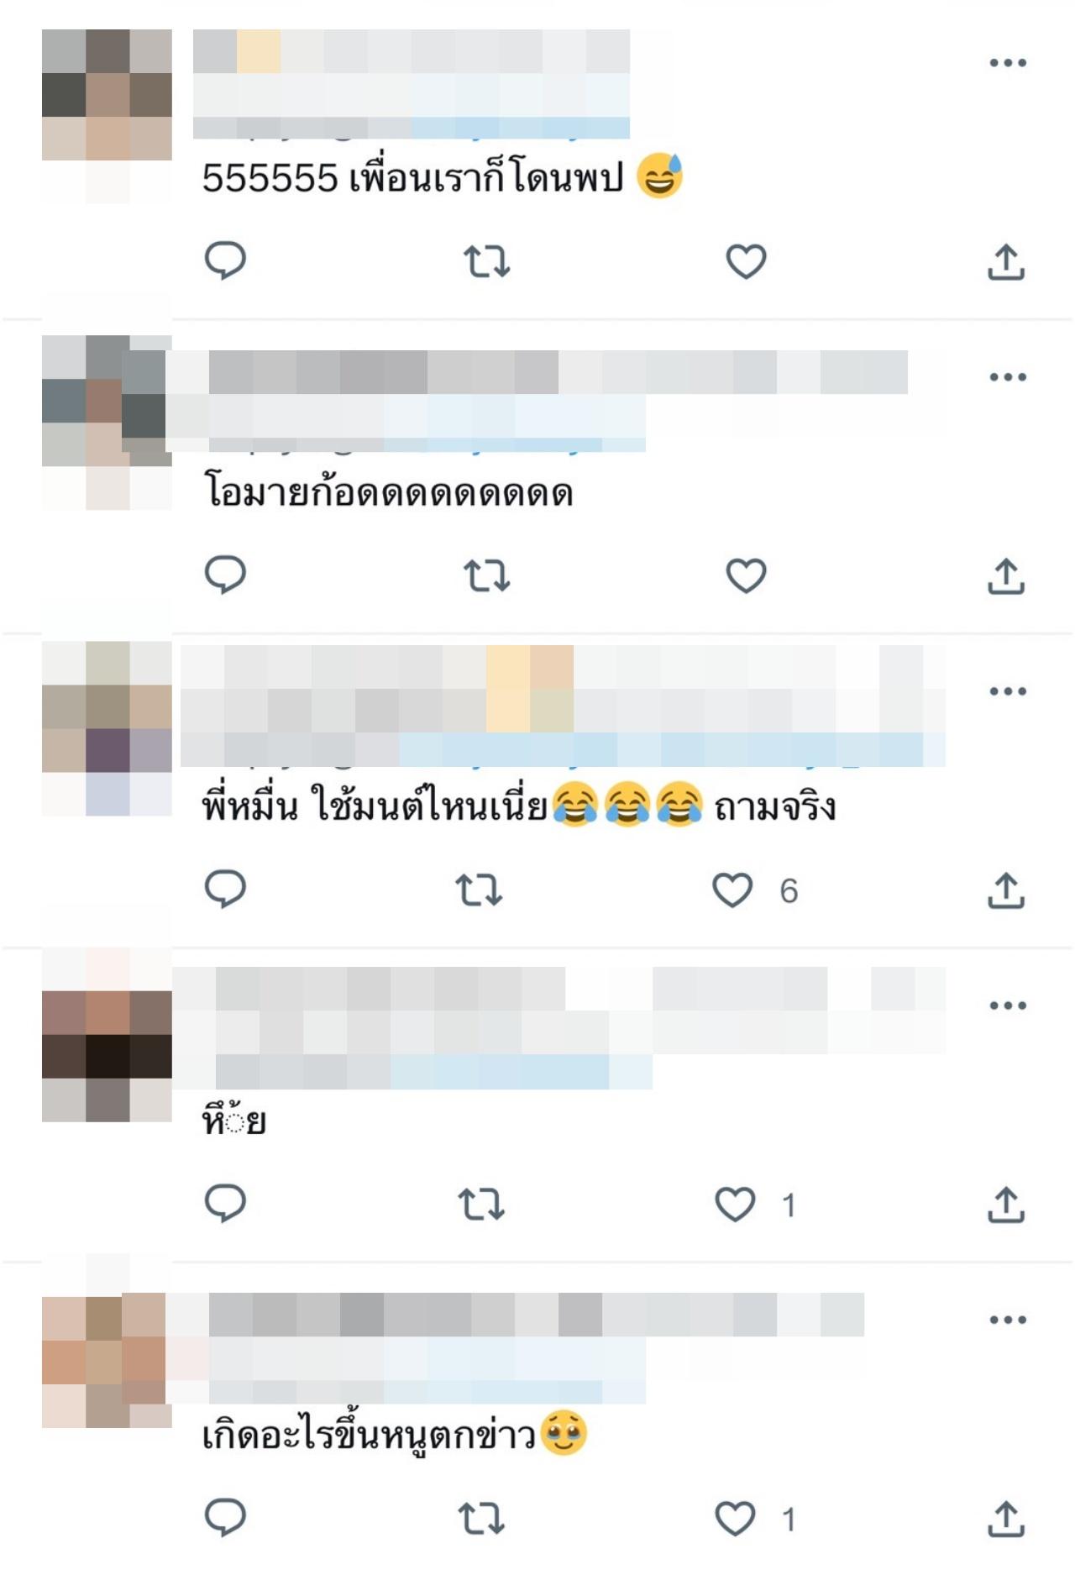This screenshot has width=1075, height=1575.
Task: Open the more options menu on the "หีื้ย" tweet
Action: coord(1008,1005)
